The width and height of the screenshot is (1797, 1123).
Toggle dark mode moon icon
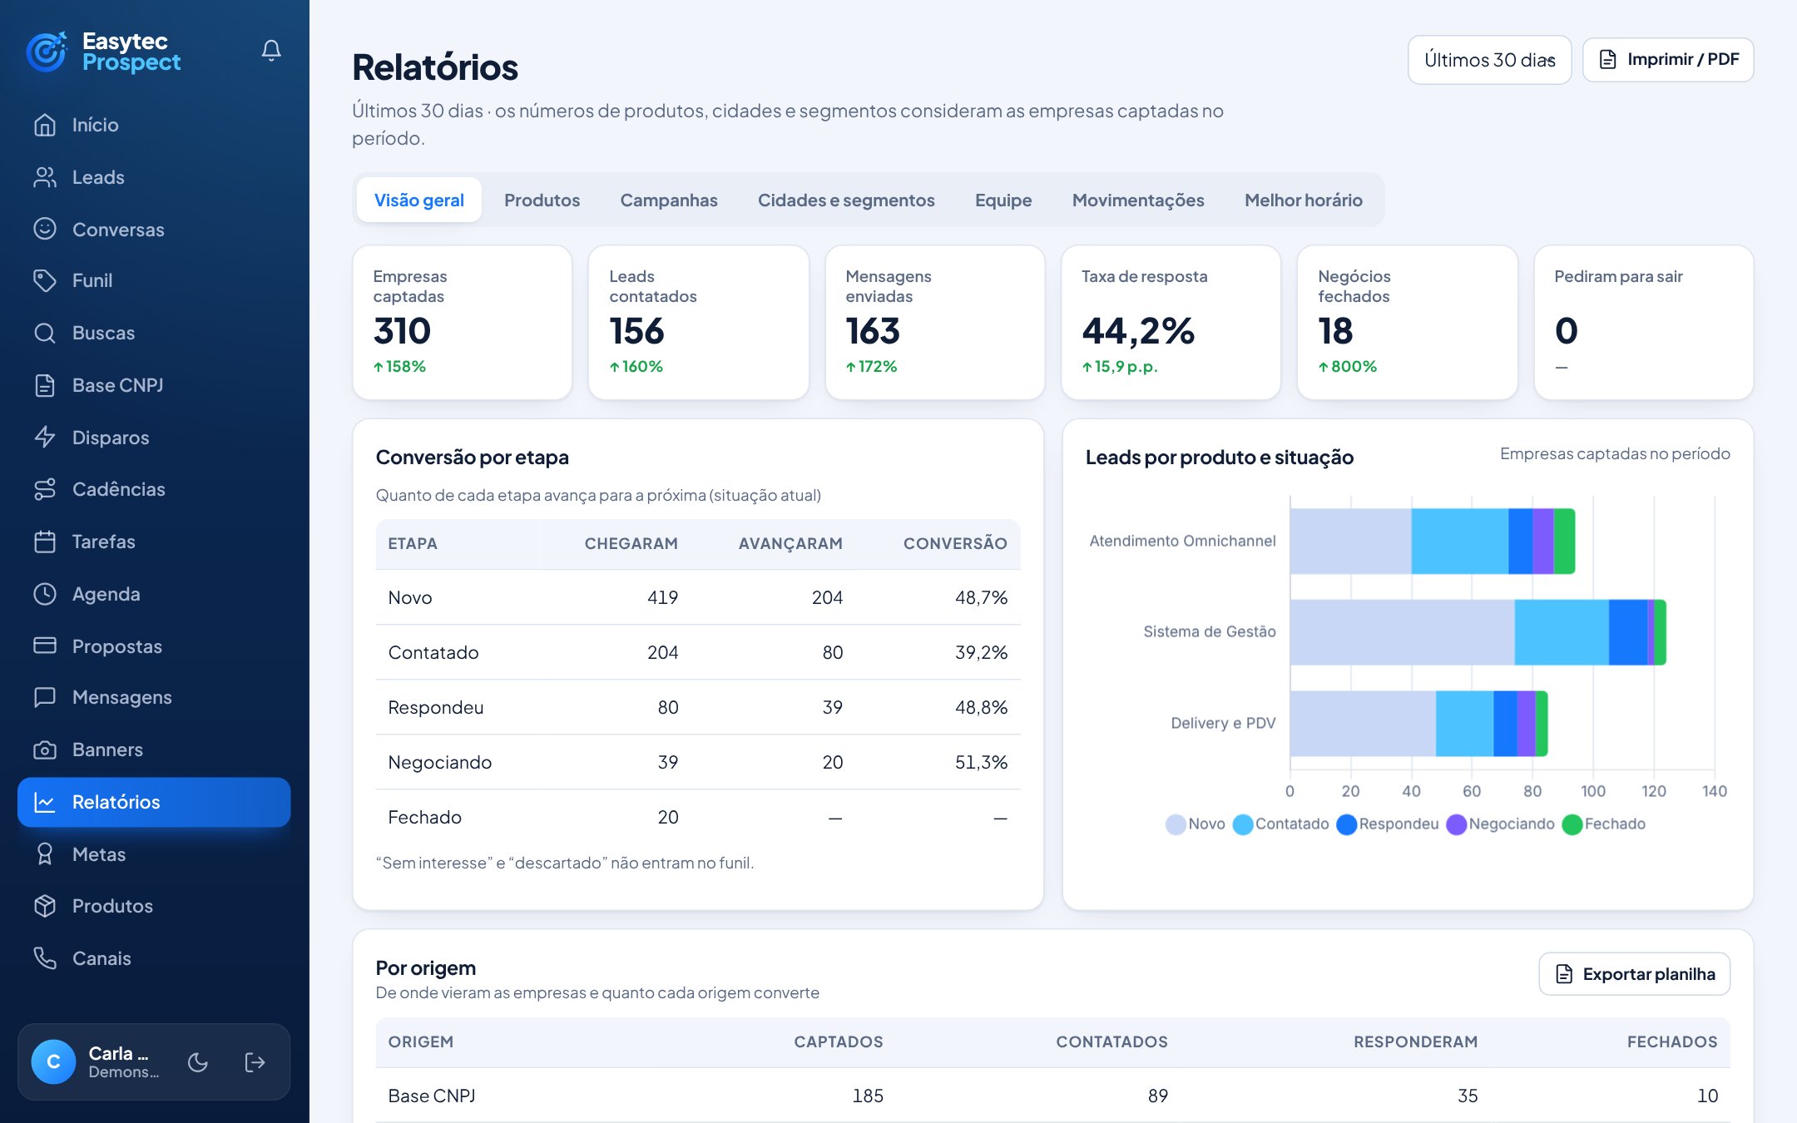click(x=198, y=1062)
